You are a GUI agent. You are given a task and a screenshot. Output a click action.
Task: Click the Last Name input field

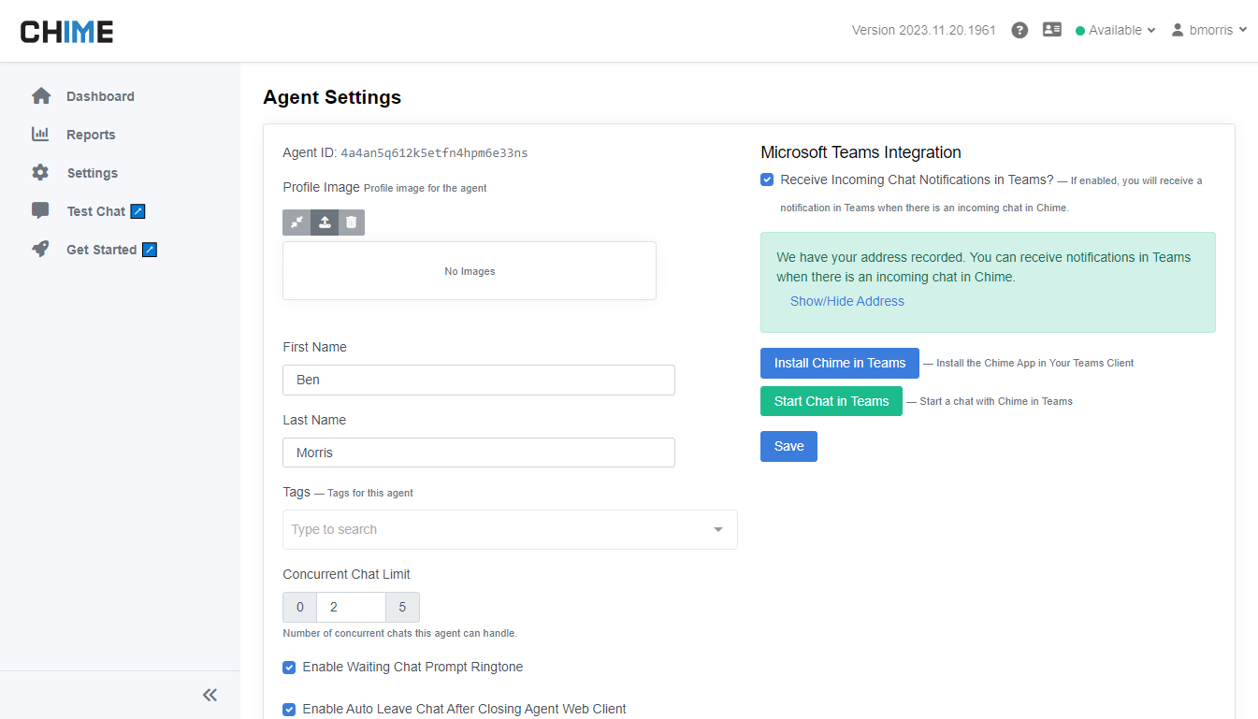click(x=479, y=453)
